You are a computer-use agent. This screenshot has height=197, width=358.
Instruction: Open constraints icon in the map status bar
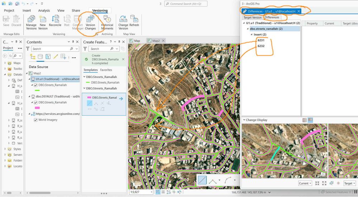tap(169, 192)
